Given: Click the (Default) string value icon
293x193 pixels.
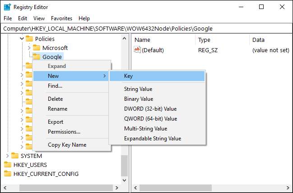Looking at the screenshot, I should pyautogui.click(x=138, y=50).
